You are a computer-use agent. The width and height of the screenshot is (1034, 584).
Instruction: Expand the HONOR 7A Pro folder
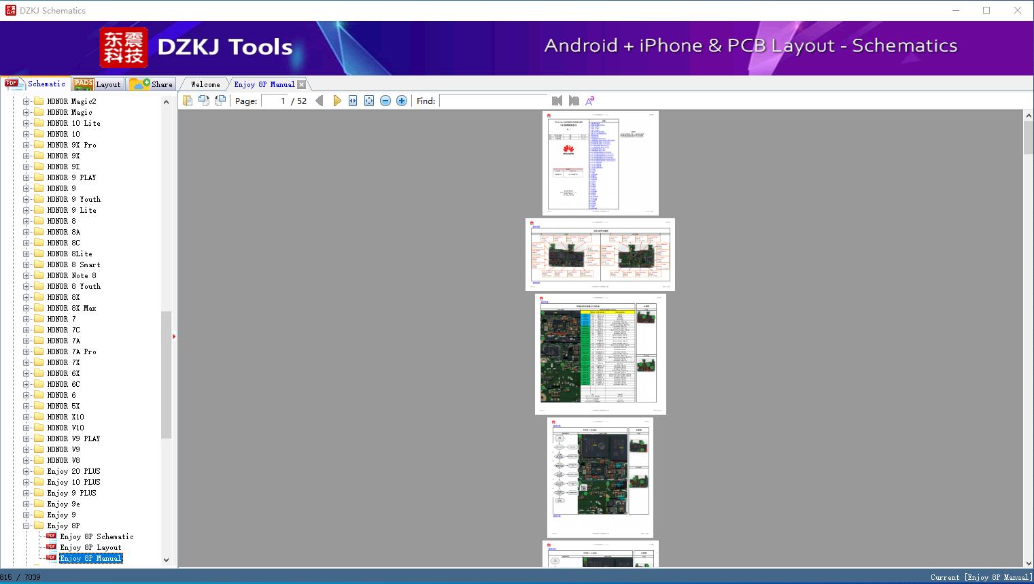coord(26,351)
